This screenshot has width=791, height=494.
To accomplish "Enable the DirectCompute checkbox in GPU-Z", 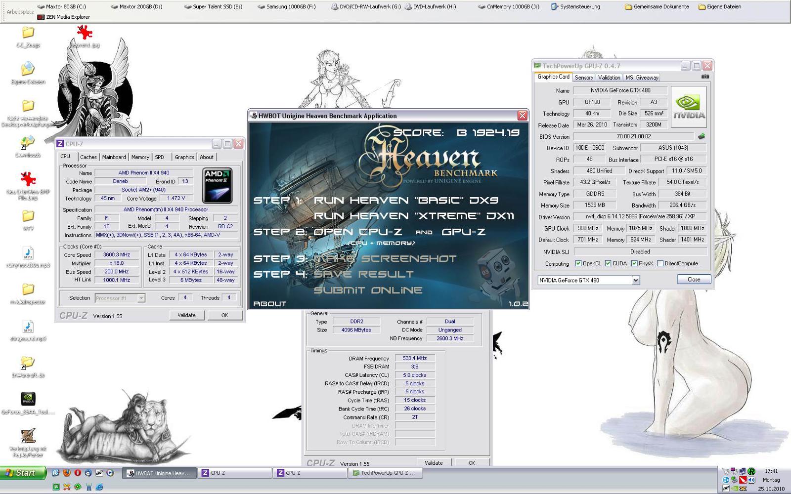I will [x=660, y=263].
